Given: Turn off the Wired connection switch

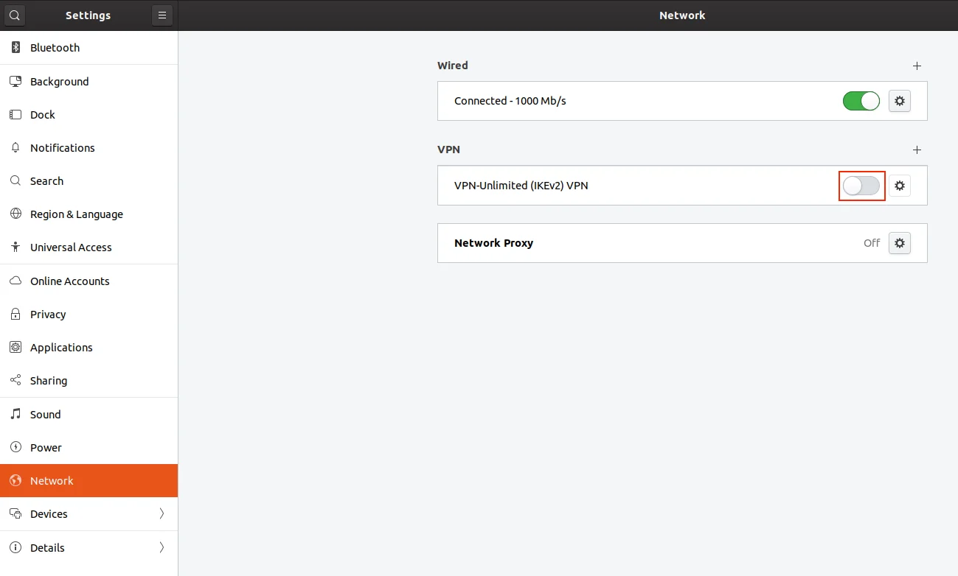Looking at the screenshot, I should click(861, 101).
